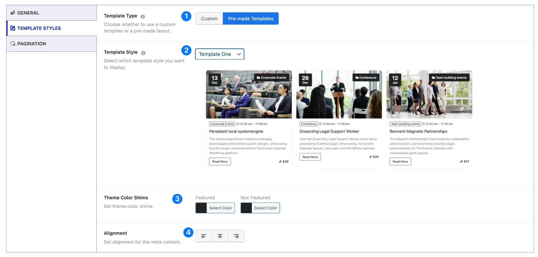
Task: Click the info icon next to Template Style
Action: pos(143,52)
